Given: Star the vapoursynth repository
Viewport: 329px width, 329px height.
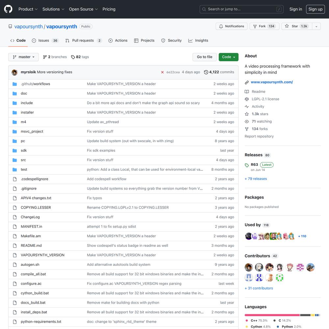Looking at the screenshot, I should pyautogui.click(x=297, y=26).
